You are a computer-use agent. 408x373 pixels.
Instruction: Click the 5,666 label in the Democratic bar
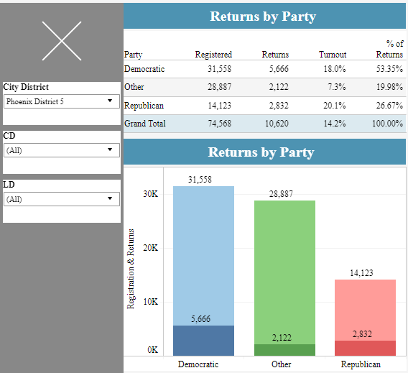200,319
